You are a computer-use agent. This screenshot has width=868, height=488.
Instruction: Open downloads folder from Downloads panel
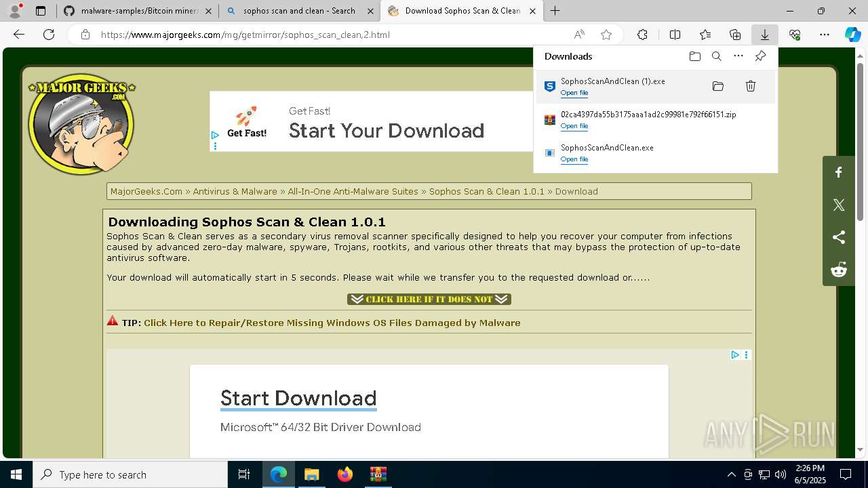click(694, 56)
